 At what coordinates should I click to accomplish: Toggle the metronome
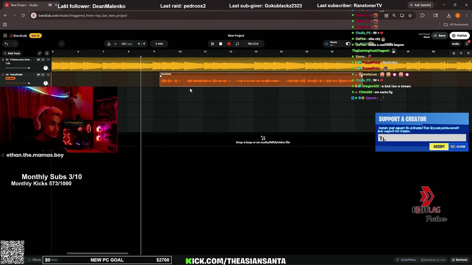click(x=109, y=44)
